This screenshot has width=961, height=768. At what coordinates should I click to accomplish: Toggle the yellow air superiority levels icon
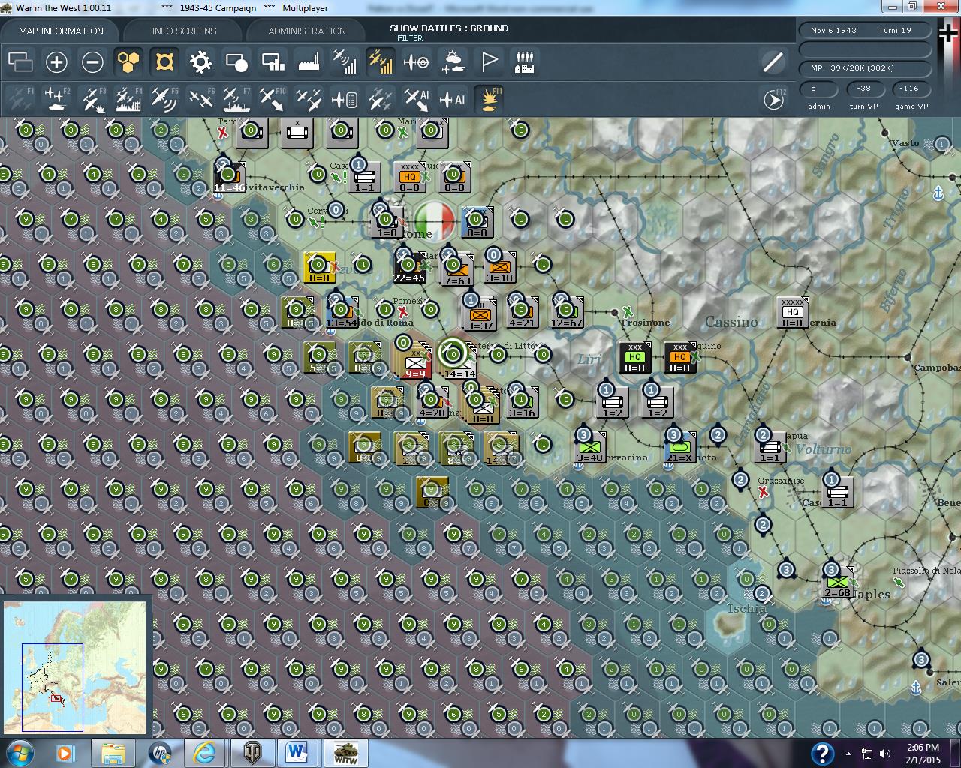[x=381, y=62]
